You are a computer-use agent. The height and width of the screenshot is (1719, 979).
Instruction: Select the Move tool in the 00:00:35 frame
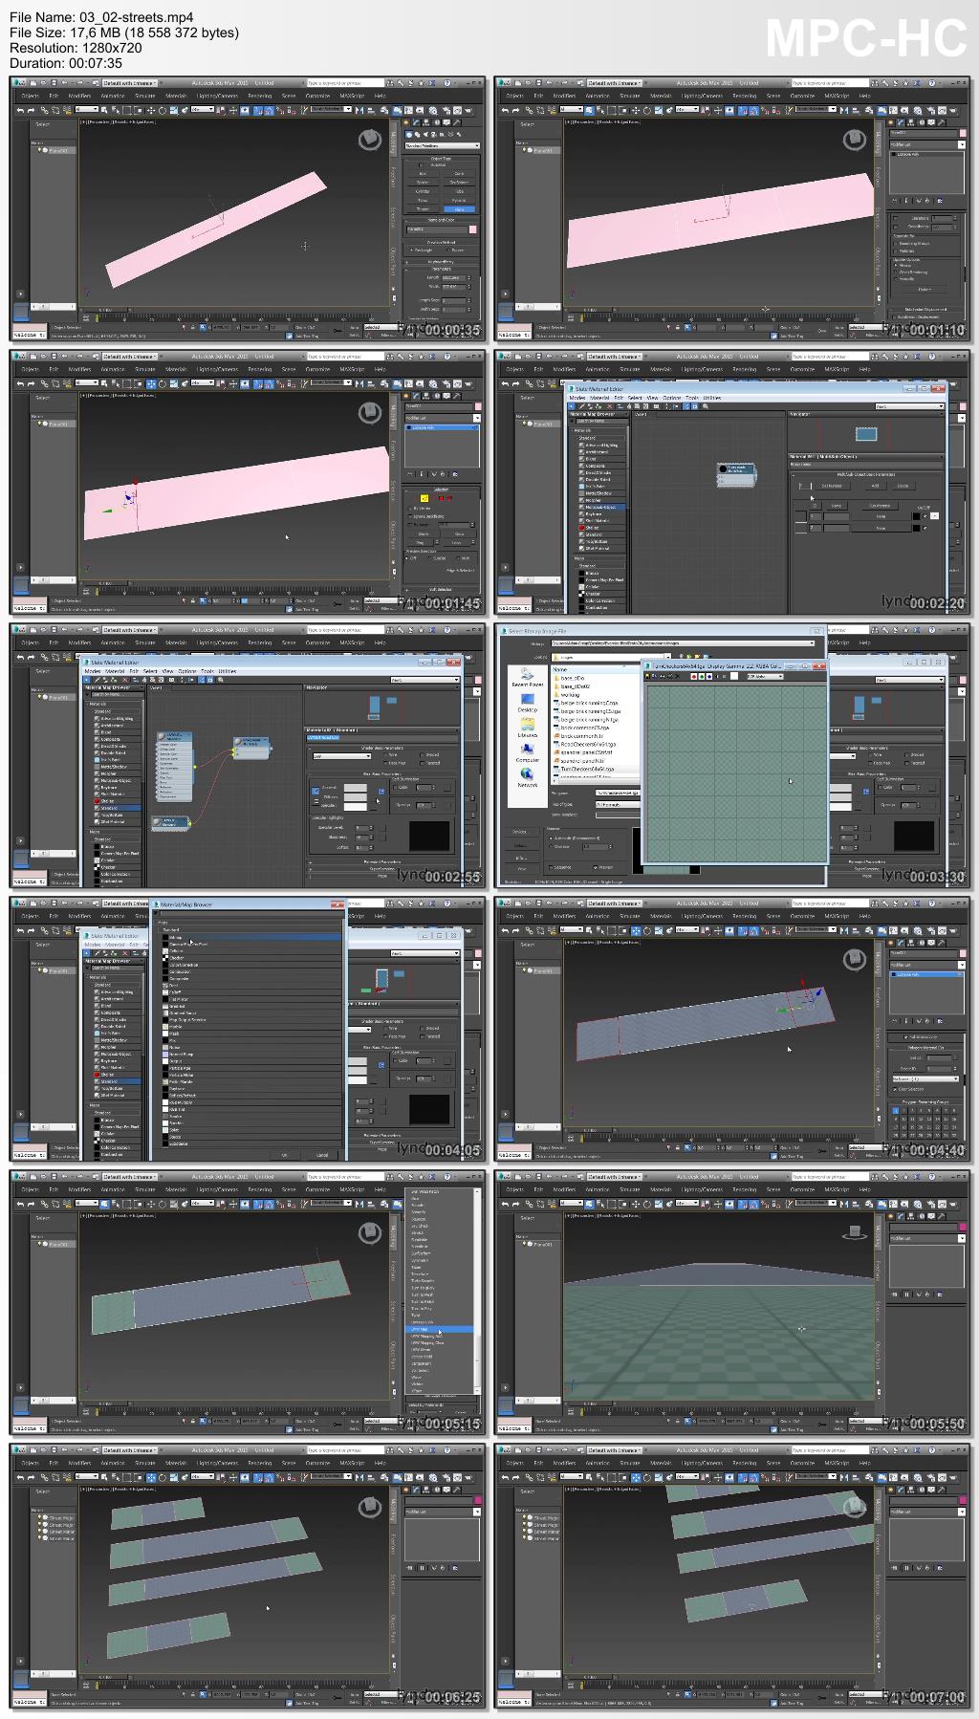[150, 110]
